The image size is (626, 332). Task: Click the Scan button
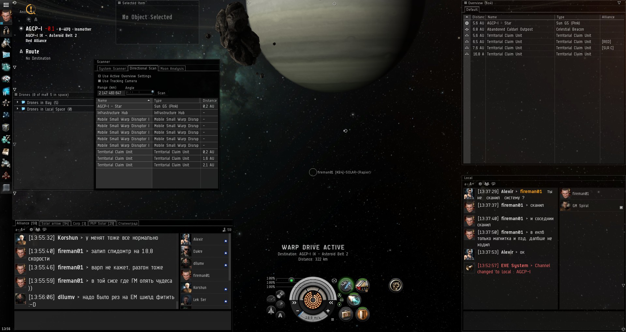pyautogui.click(x=161, y=93)
